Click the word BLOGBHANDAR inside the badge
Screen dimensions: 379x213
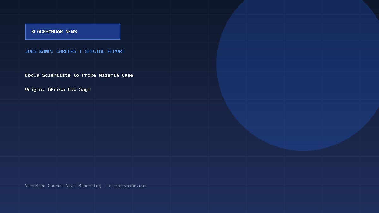coord(47,32)
